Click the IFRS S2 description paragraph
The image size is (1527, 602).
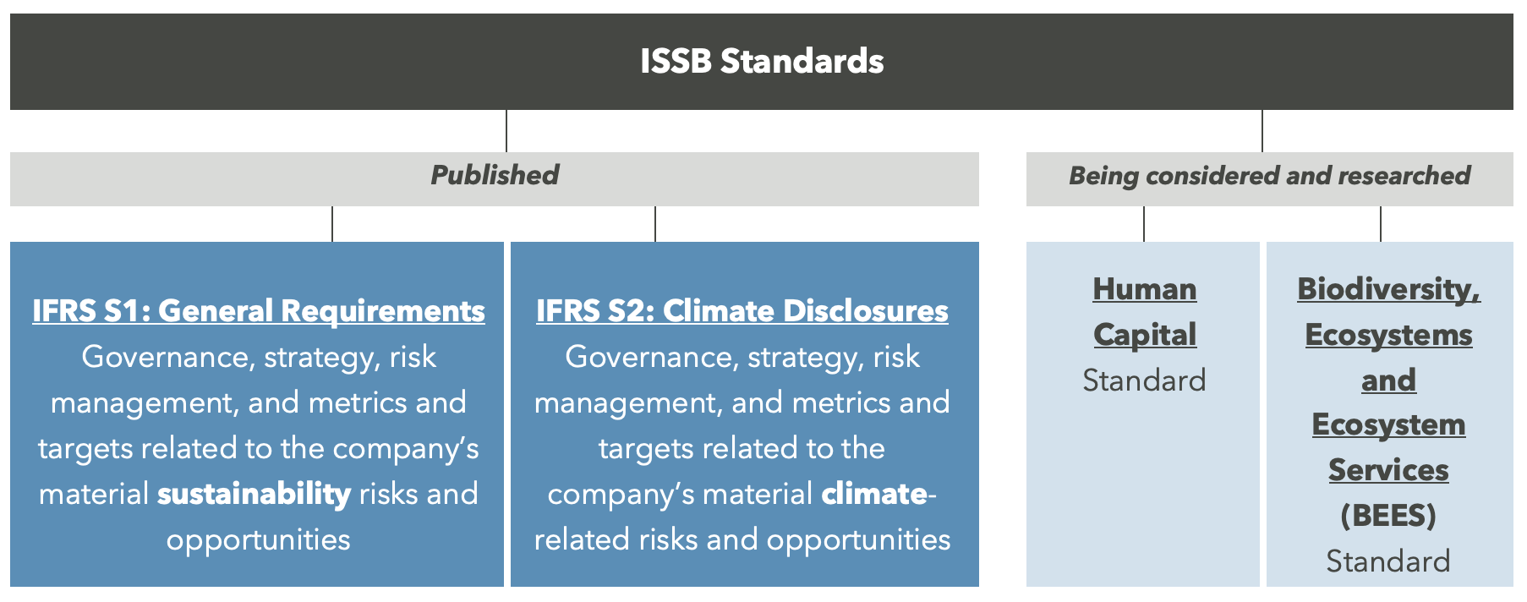742,447
